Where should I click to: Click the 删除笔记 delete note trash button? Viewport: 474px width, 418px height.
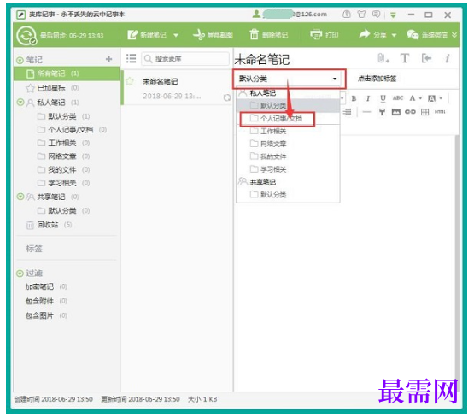268,35
